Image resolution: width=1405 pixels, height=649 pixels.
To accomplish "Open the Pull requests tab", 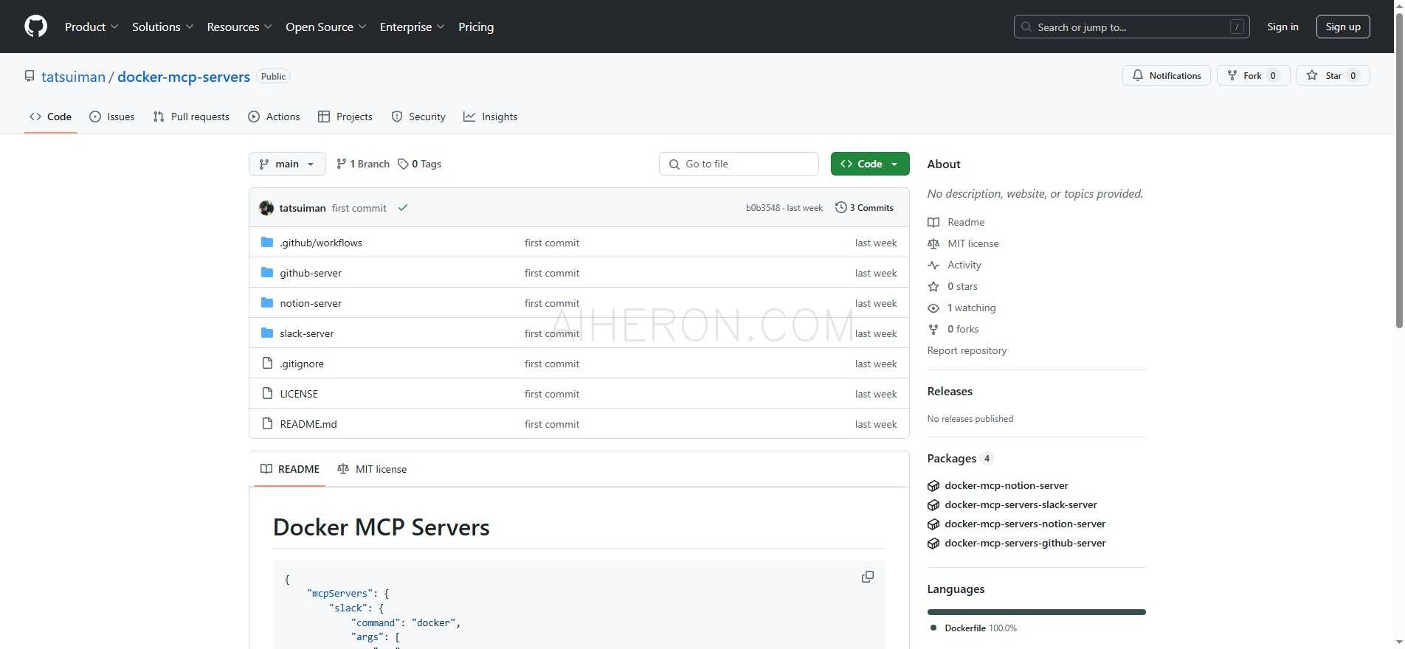I will click(x=191, y=117).
